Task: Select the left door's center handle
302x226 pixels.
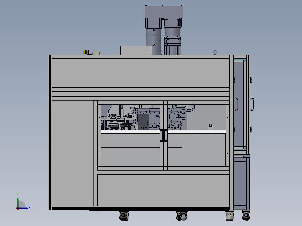Action: (x=161, y=136)
